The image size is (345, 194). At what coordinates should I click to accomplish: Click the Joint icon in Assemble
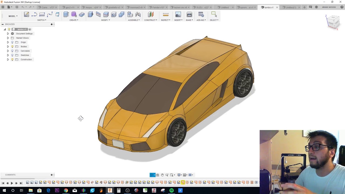pos(138,15)
